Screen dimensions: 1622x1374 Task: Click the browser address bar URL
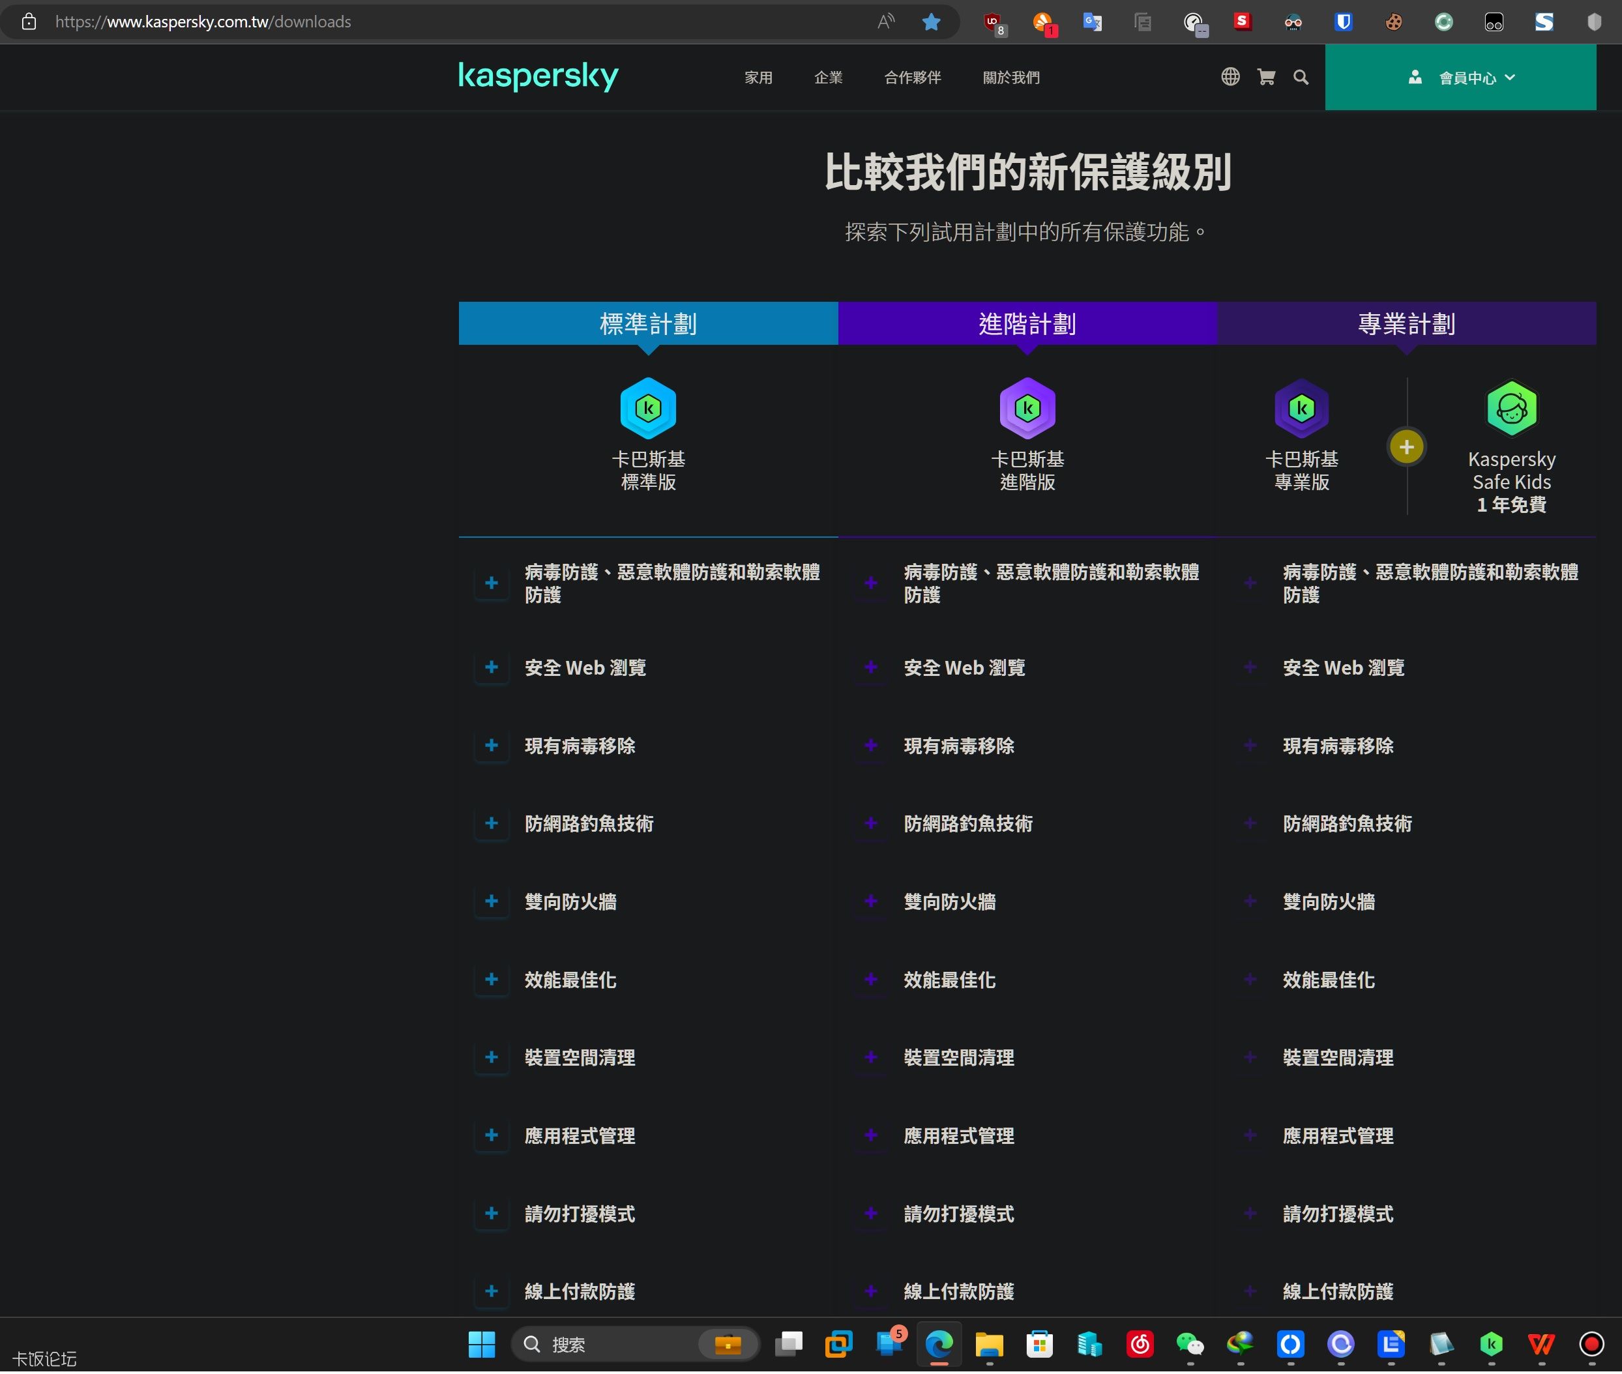[x=203, y=22]
